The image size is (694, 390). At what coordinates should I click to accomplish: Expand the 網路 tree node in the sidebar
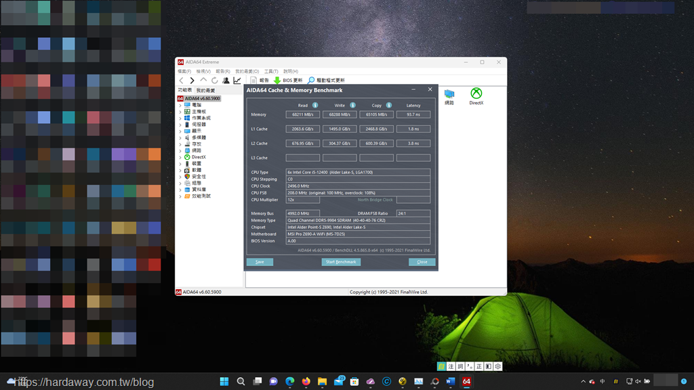180,151
